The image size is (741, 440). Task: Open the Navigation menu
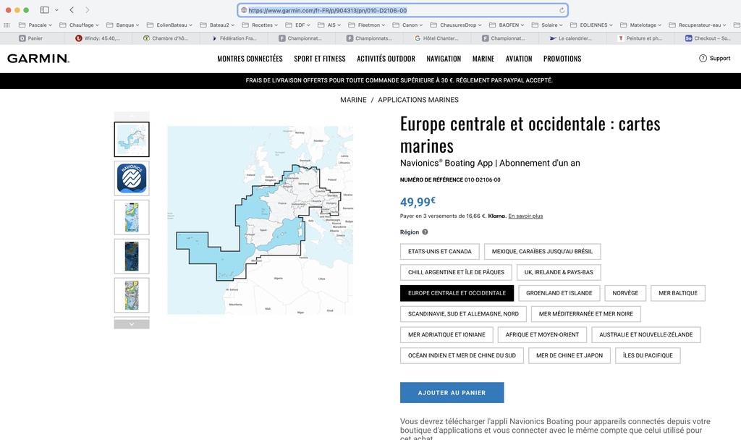coord(444,59)
